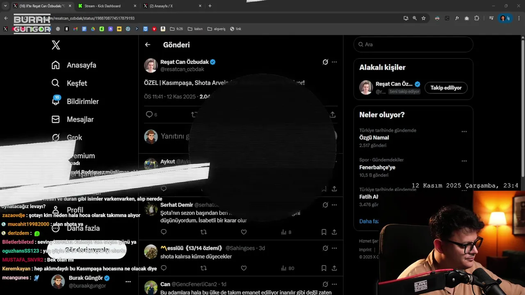Open the link bookmark in bookmarks bar
The image size is (525, 295).
(235, 29)
